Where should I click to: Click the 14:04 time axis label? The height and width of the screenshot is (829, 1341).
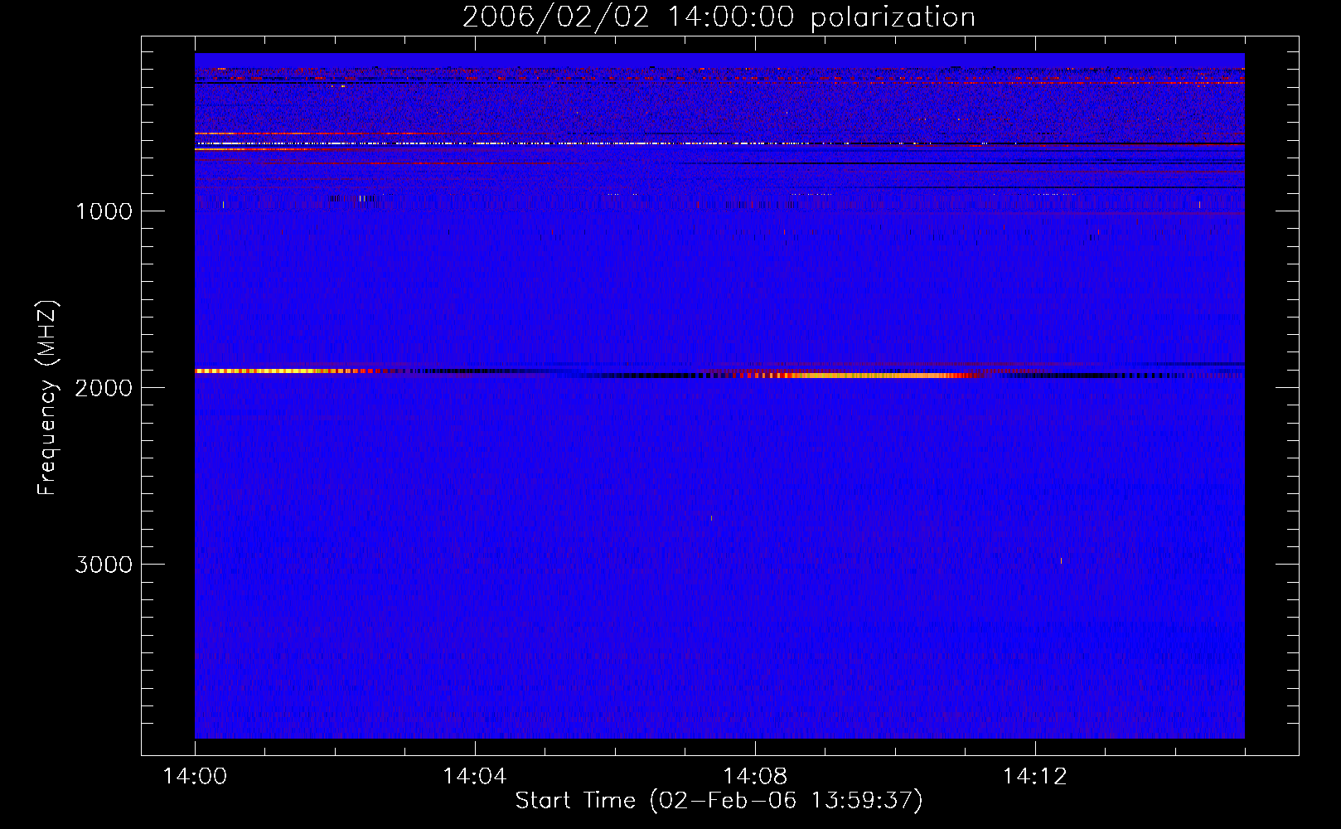click(474, 777)
